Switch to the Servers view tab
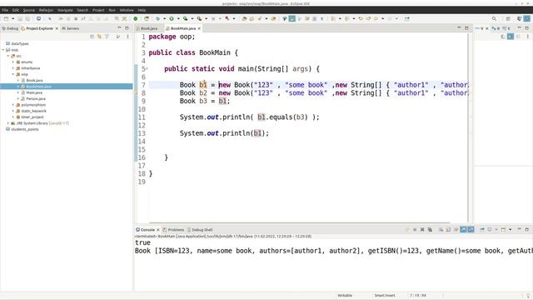This screenshot has width=533, height=300. [x=70, y=28]
